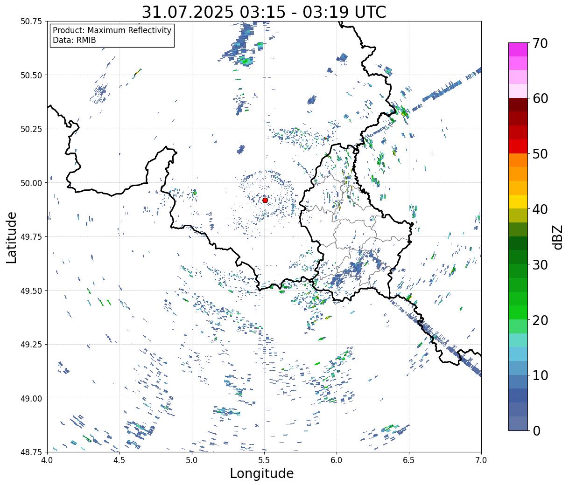Click the latitude tick label 49.75
The height and width of the screenshot is (485, 569).
[31, 237]
